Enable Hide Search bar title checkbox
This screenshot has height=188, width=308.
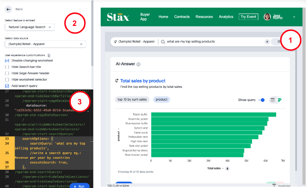coord(7,67)
